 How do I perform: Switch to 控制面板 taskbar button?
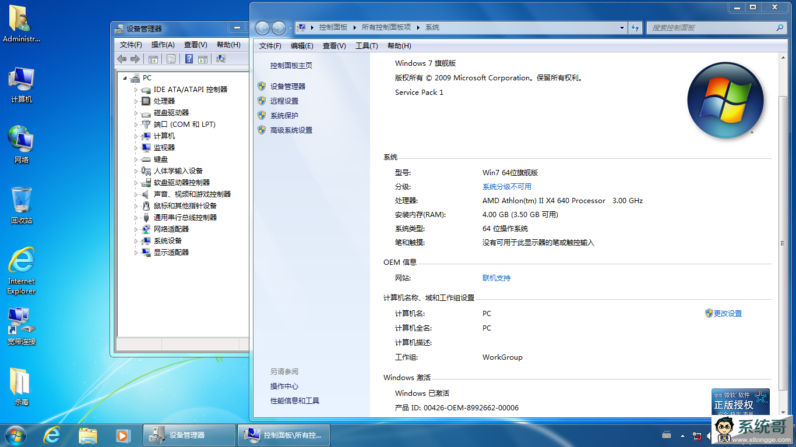pos(284,435)
